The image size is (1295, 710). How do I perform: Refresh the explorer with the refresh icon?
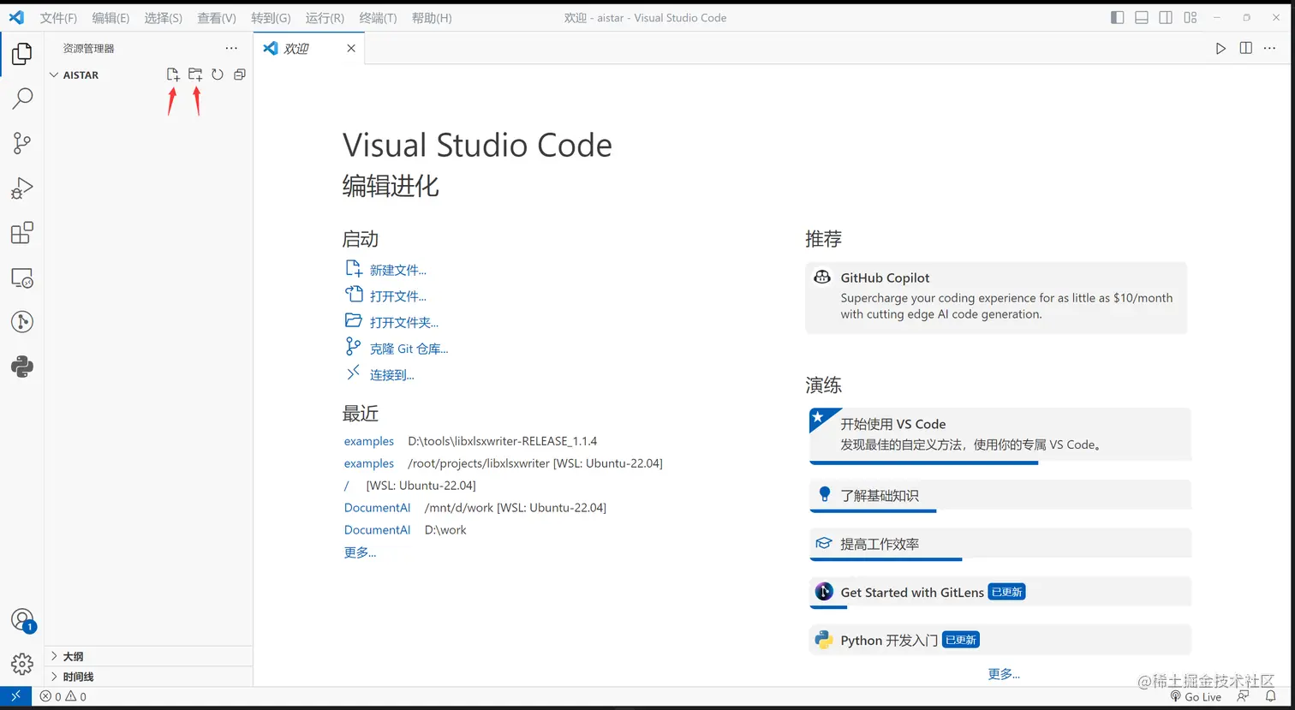218,75
